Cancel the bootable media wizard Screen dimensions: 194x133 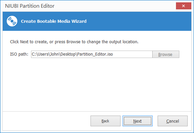pos(173,121)
